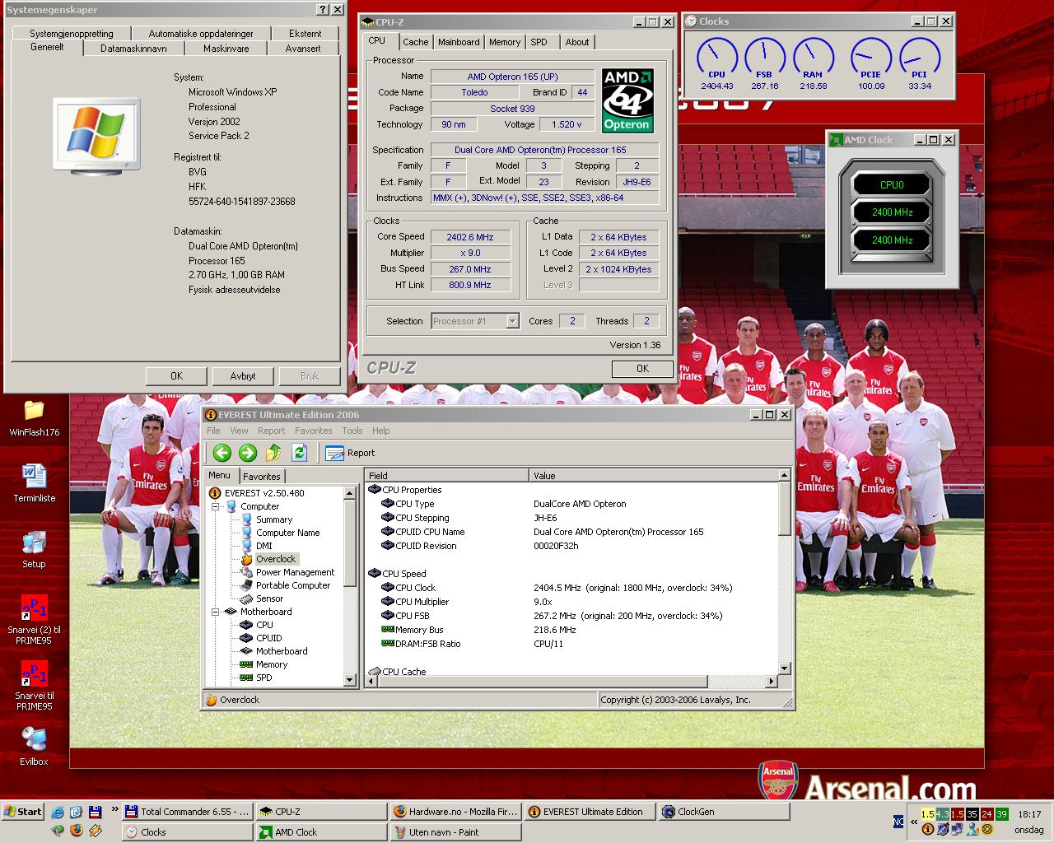Collapse the Computer node in the EVEREST tree
Image resolution: width=1054 pixels, height=843 pixels.
215,506
